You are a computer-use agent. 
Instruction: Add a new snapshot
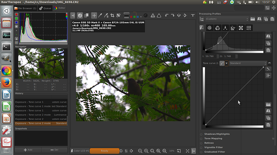(28, 150)
